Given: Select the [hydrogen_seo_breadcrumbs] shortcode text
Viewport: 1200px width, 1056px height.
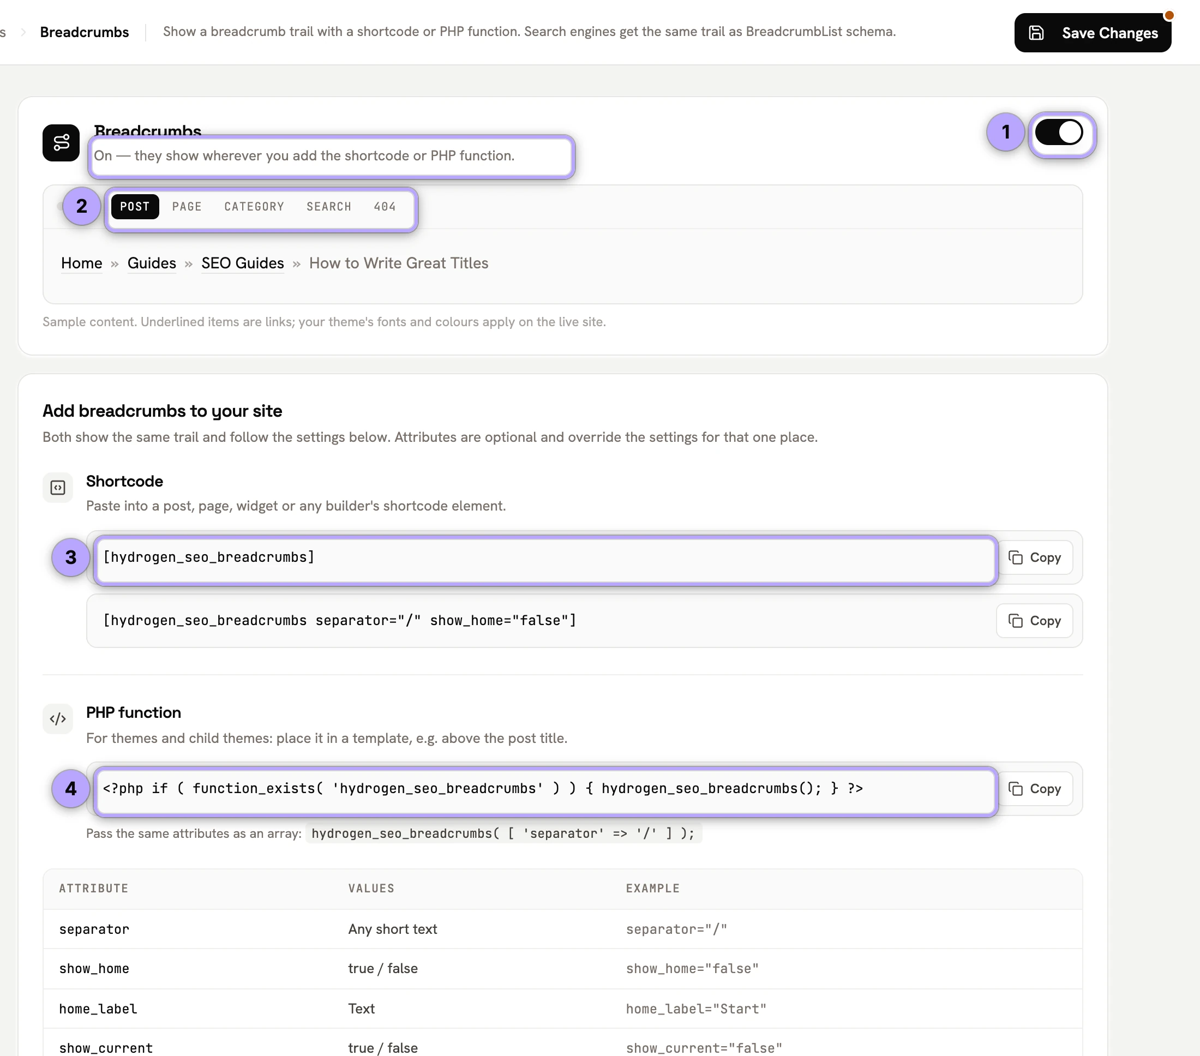Looking at the screenshot, I should [209, 557].
